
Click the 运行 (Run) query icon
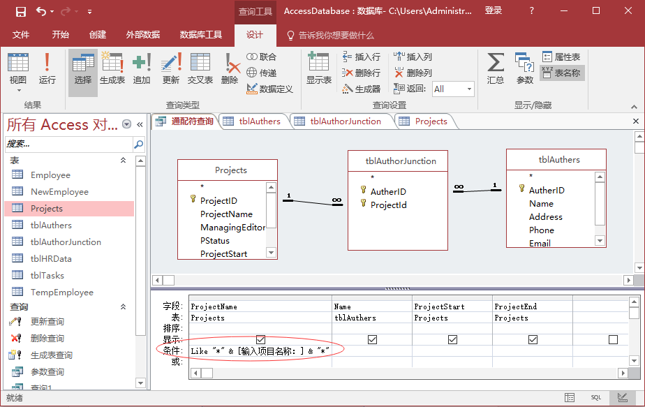(x=47, y=68)
